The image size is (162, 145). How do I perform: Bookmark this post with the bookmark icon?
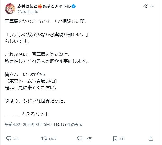point(115,138)
